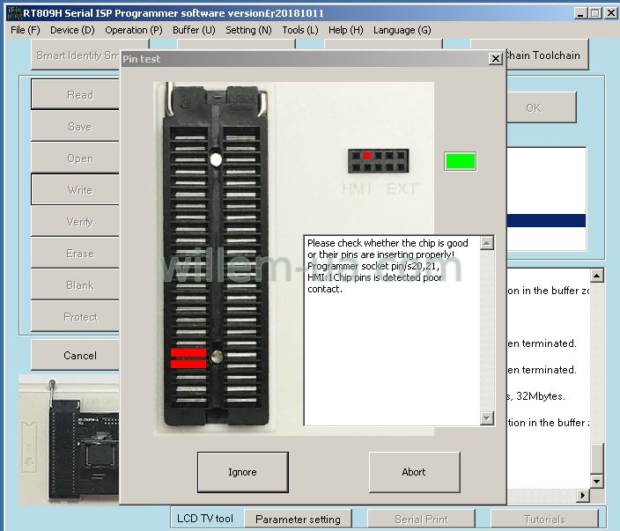The height and width of the screenshot is (531, 620).
Task: Click the Cancel button
Action: pyautogui.click(x=75, y=355)
